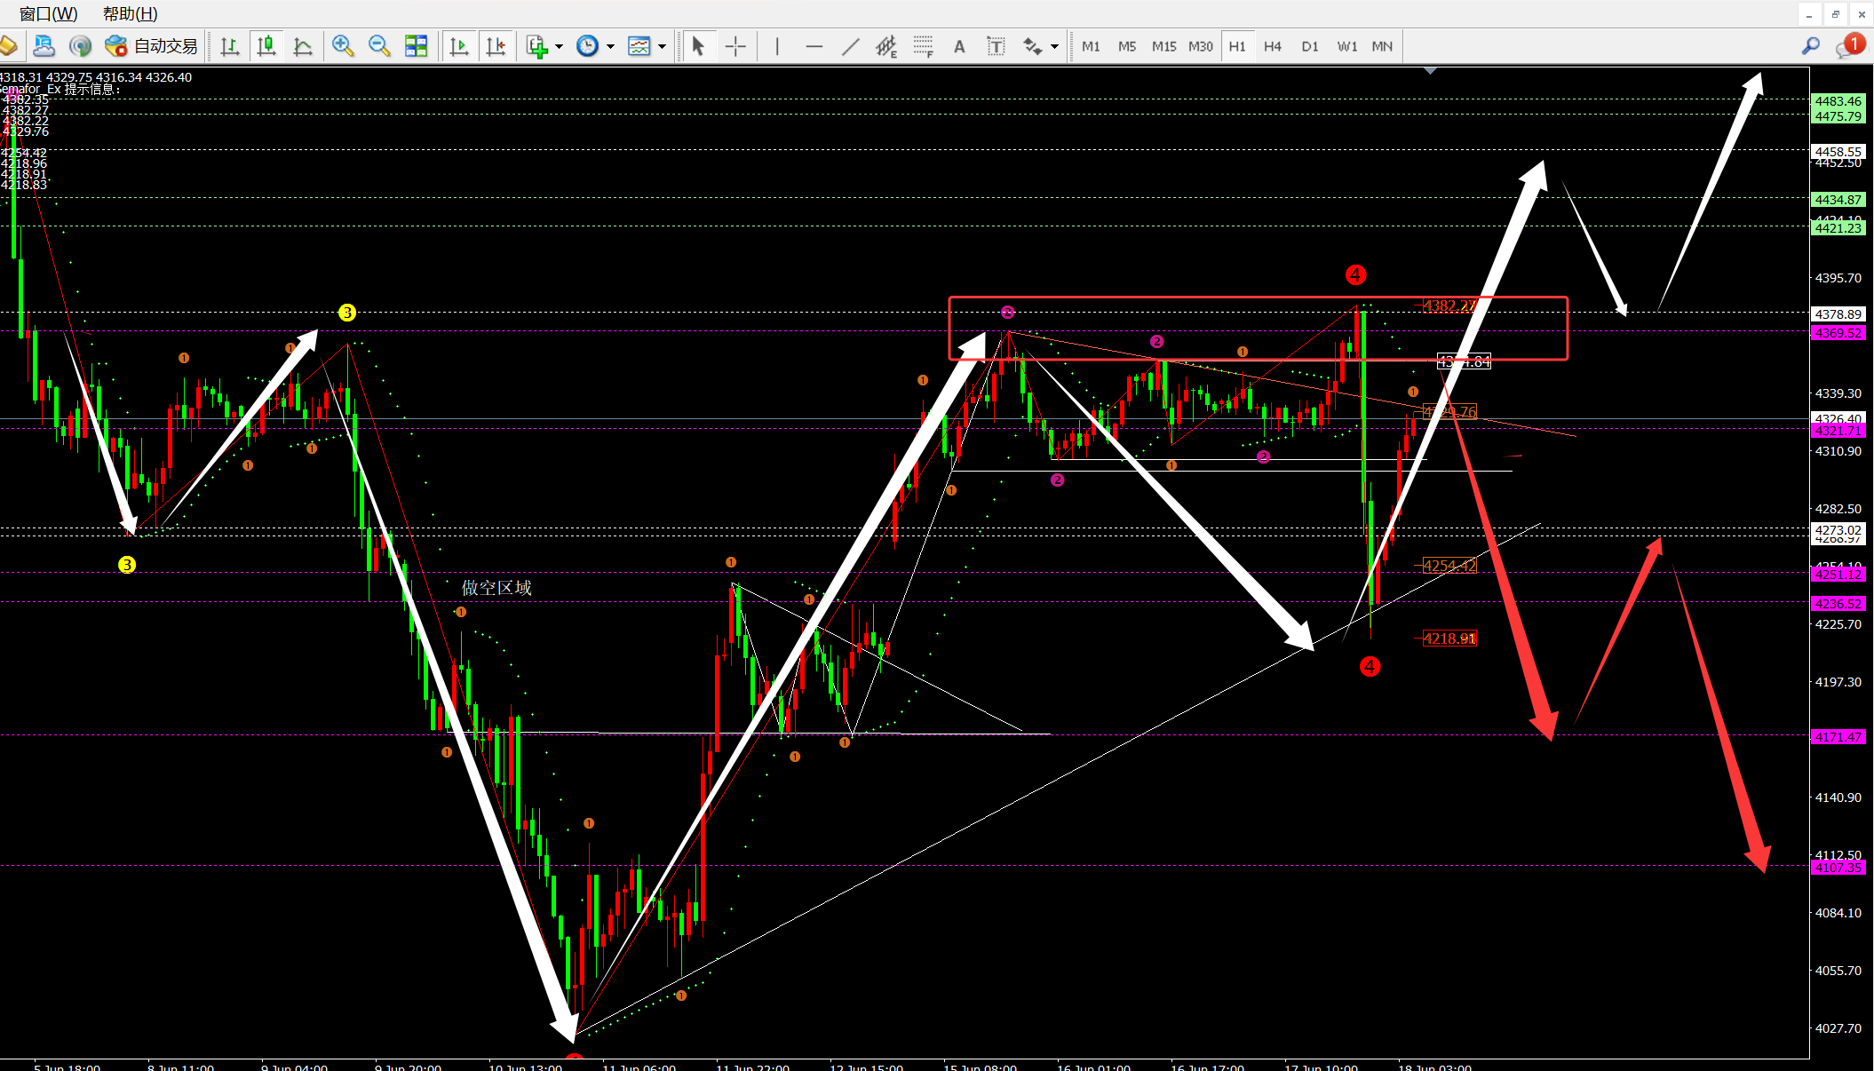Minimize the chart window
Screen dimensions: 1874x1071
1809,14
